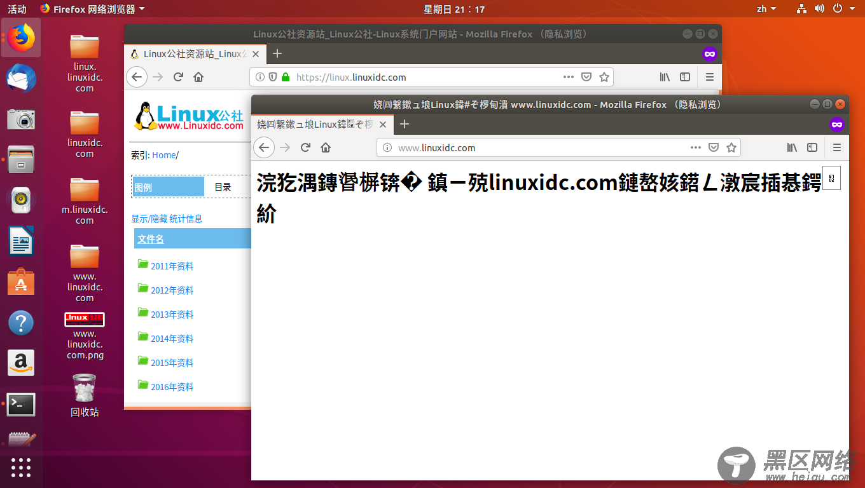Open the screenshot camera app in dock
865x488 pixels.
pos(21,119)
